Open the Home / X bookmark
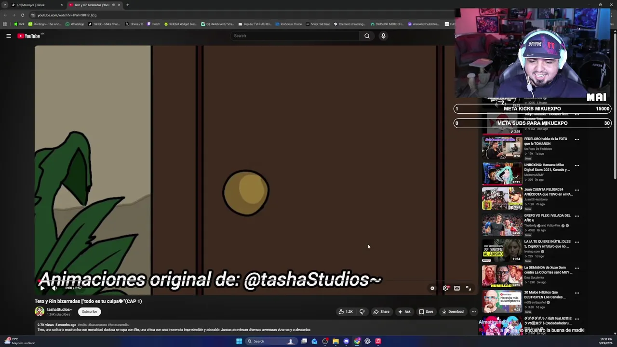The image size is (617, 347). (x=134, y=24)
